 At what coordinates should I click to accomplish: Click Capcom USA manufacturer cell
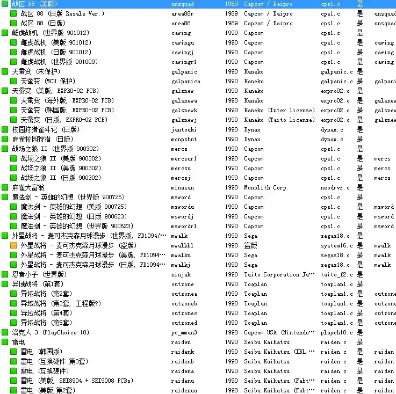[x=279, y=332]
